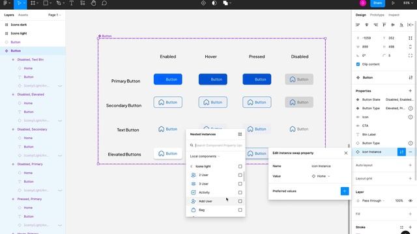Switch to the Inspect tab
Screen dimensions: 417x234
click(394, 15)
